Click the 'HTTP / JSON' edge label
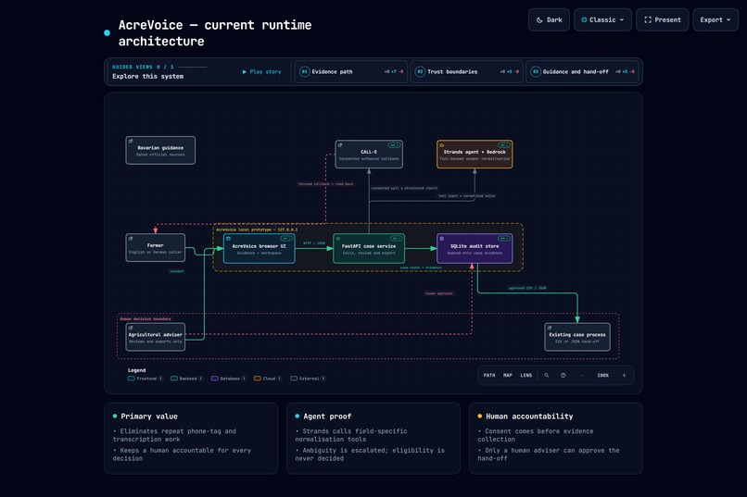This screenshot has width=747, height=497. pos(314,243)
